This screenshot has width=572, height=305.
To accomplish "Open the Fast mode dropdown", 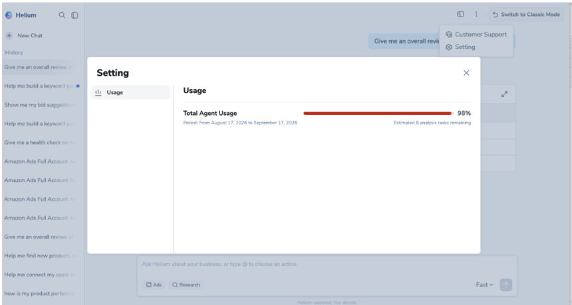I will coord(484,284).
